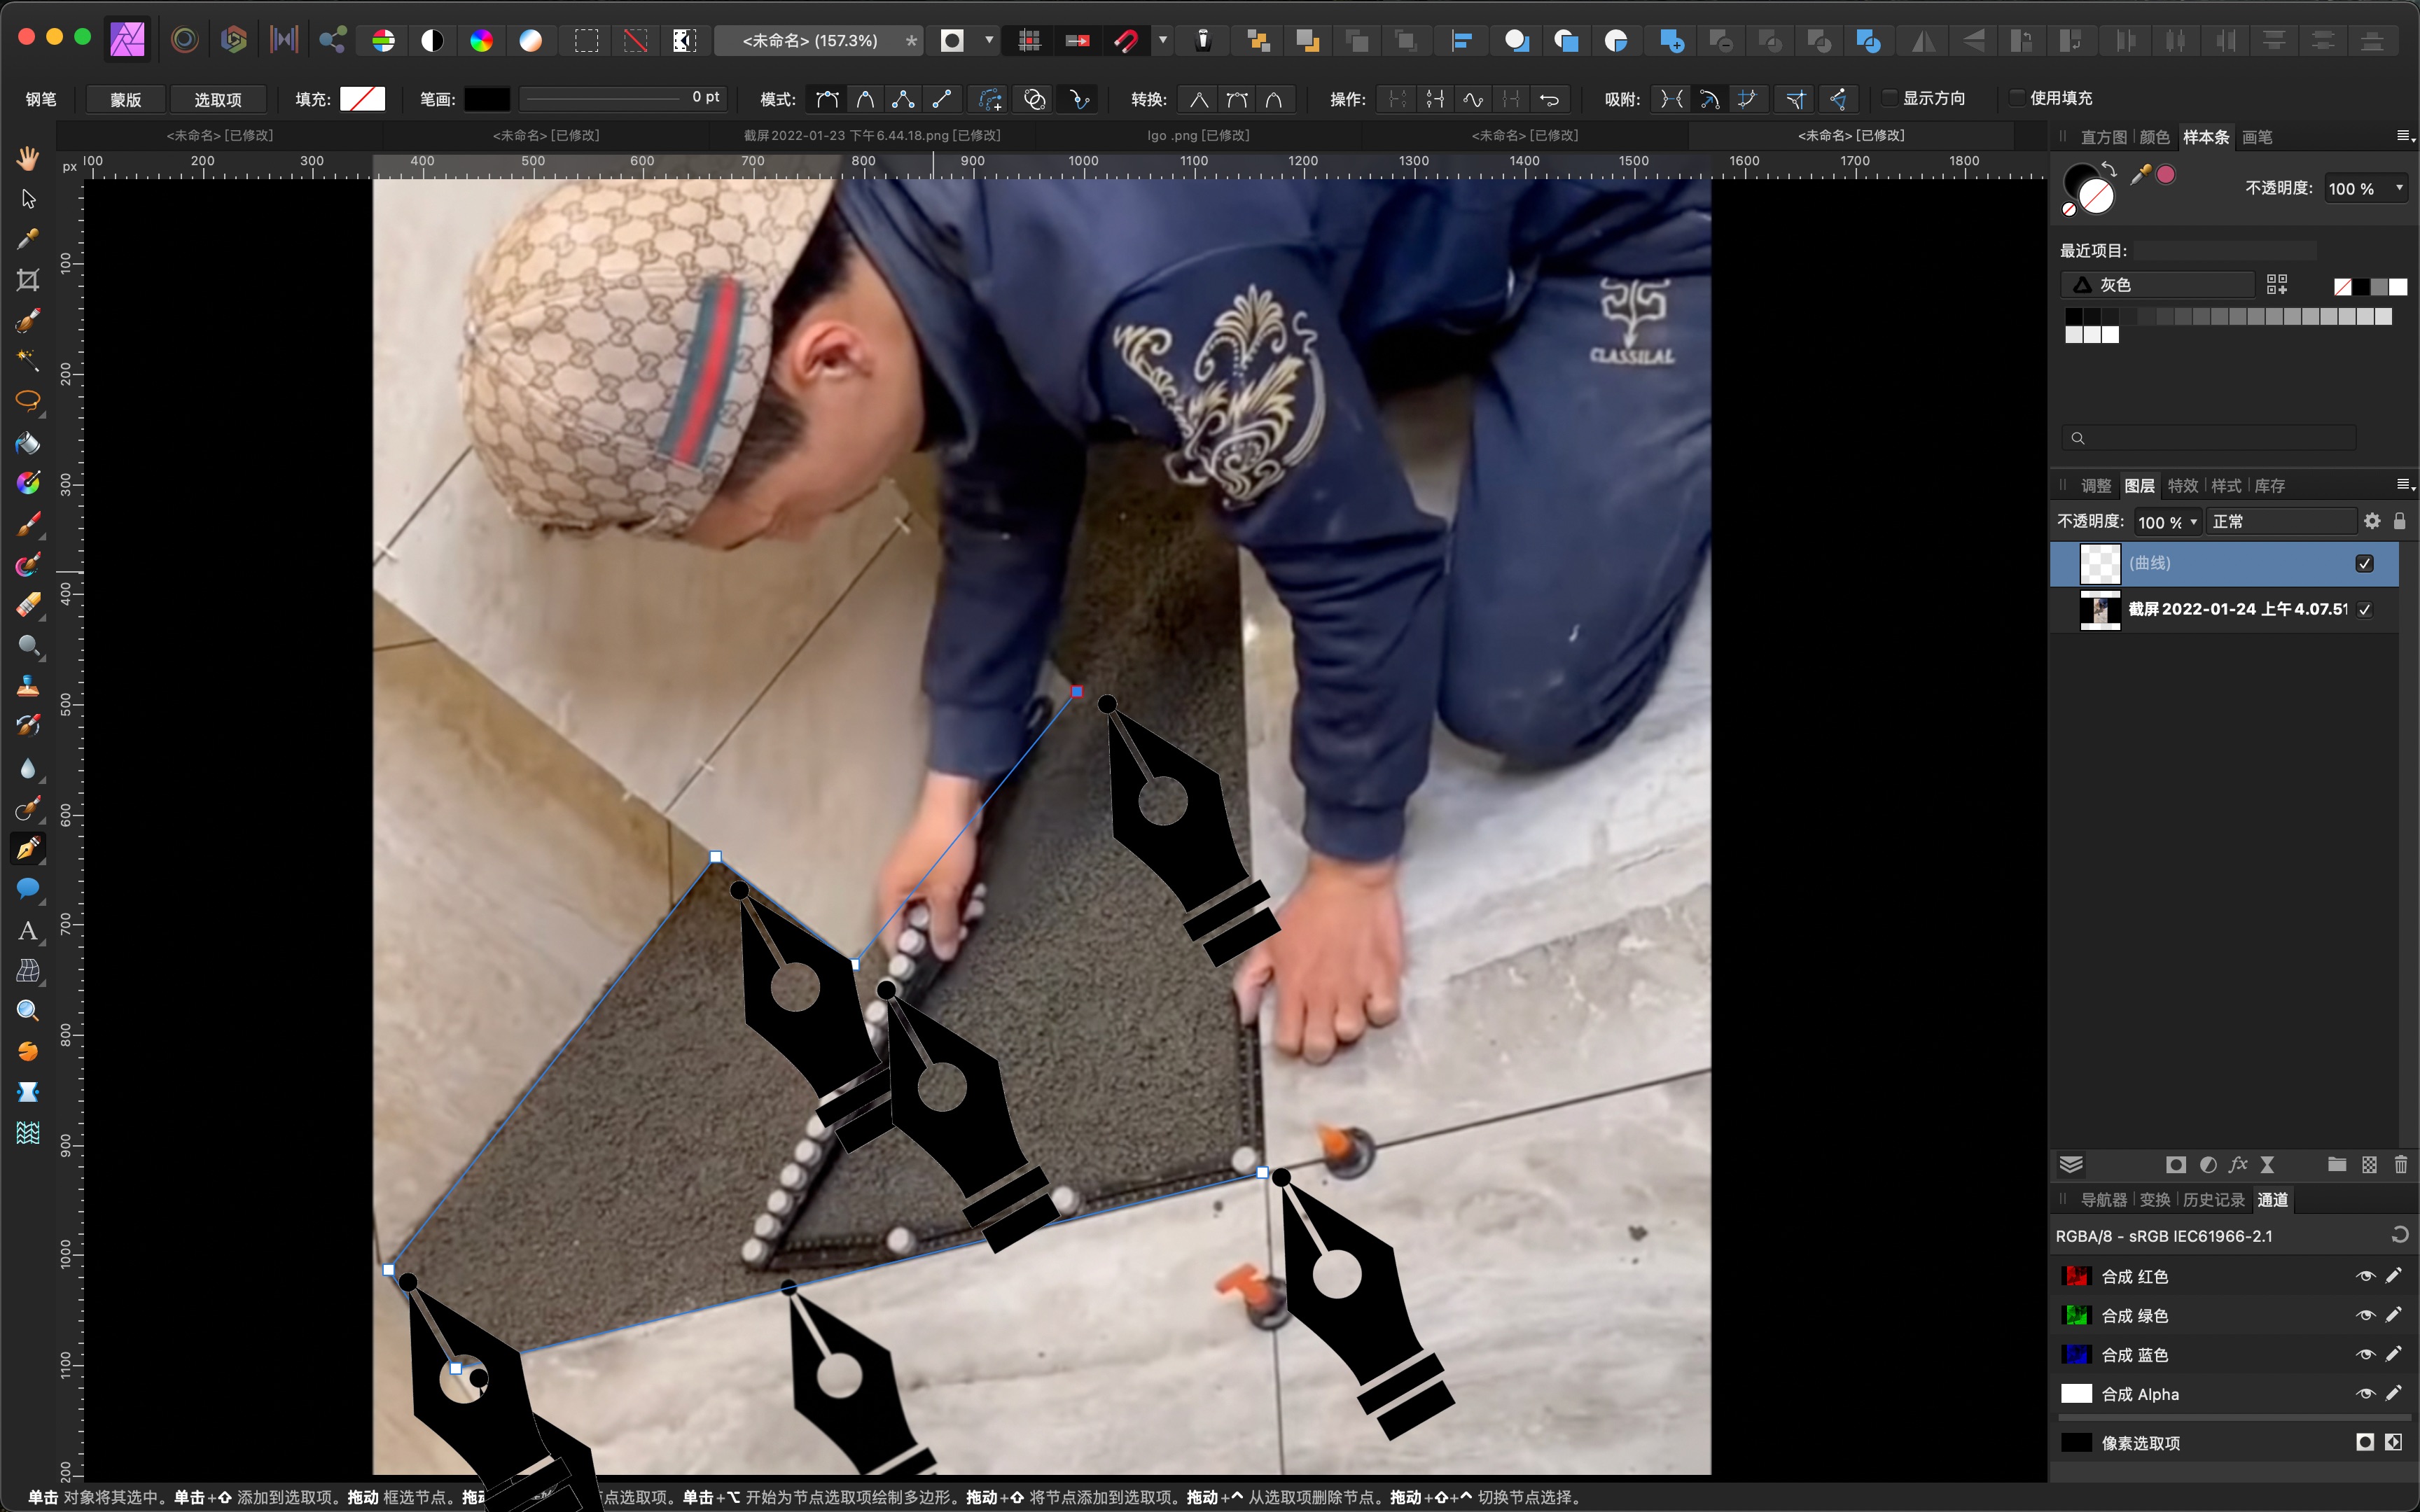The width and height of the screenshot is (2420, 1512).
Task: Click the 填充 fill color swatch
Action: 362,99
